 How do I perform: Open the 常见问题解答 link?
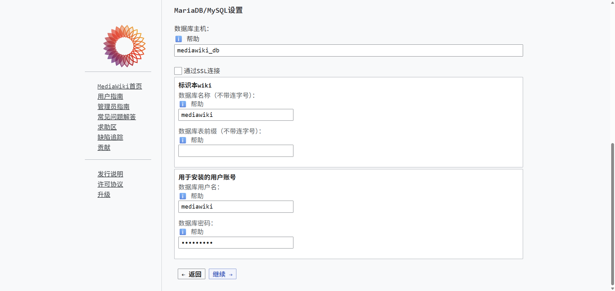click(x=117, y=117)
